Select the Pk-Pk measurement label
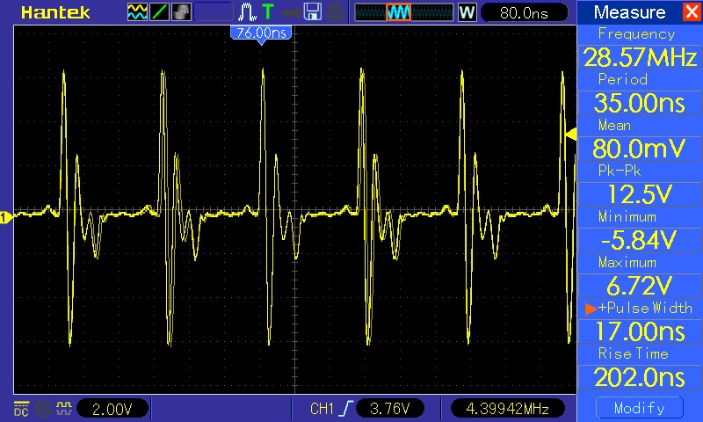This screenshot has height=422, width=703. tap(620, 171)
